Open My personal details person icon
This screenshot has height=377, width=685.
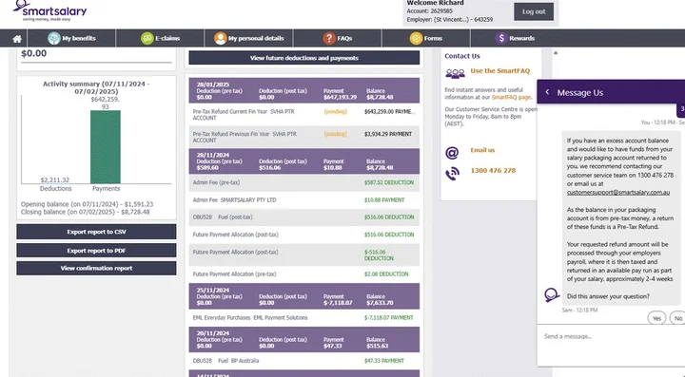(x=220, y=38)
